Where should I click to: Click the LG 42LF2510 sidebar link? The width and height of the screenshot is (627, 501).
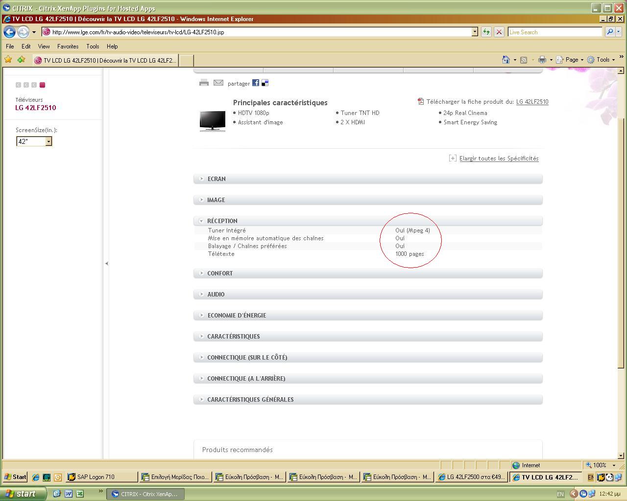click(x=36, y=108)
